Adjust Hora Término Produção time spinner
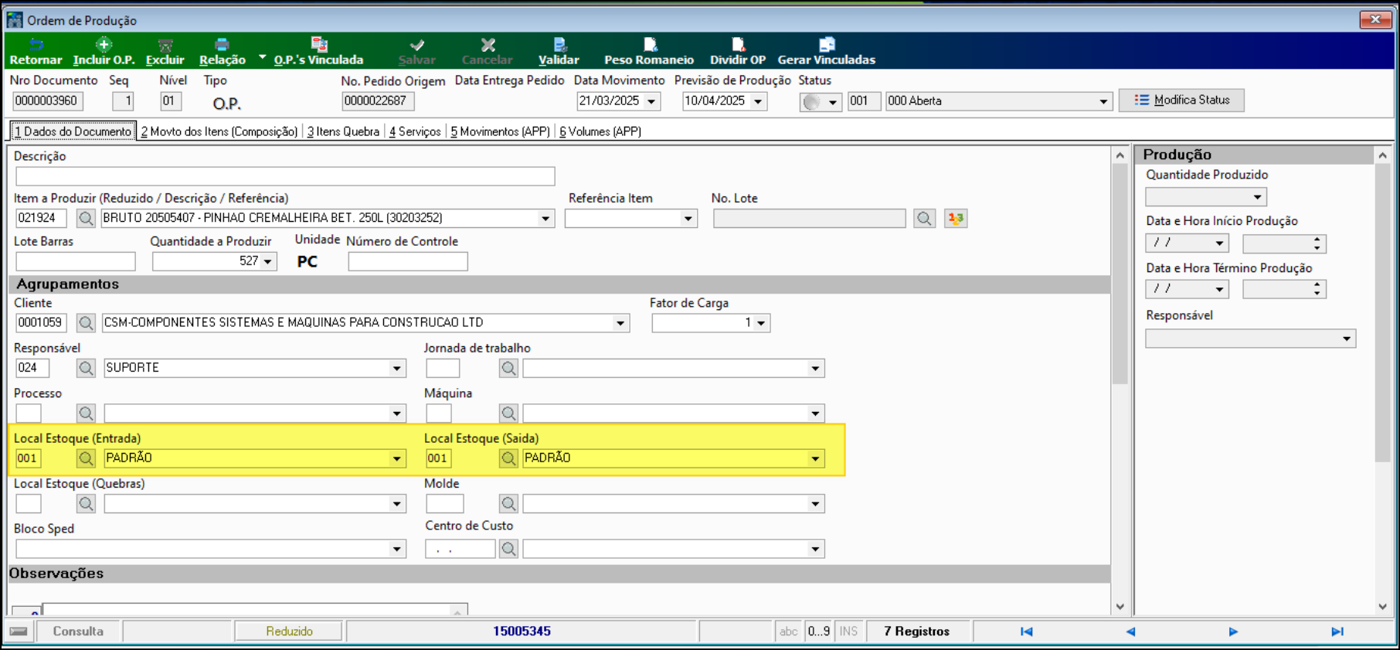Screen dimensions: 1400x650 coord(1317,290)
